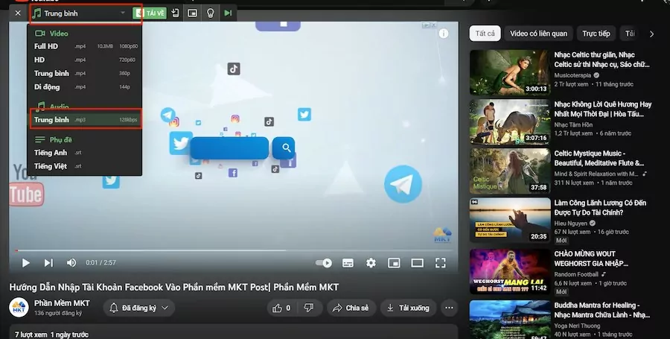The height and width of the screenshot is (339, 670).
Task: Choose Trung bình 360p mp4 video
Action: tap(85, 74)
